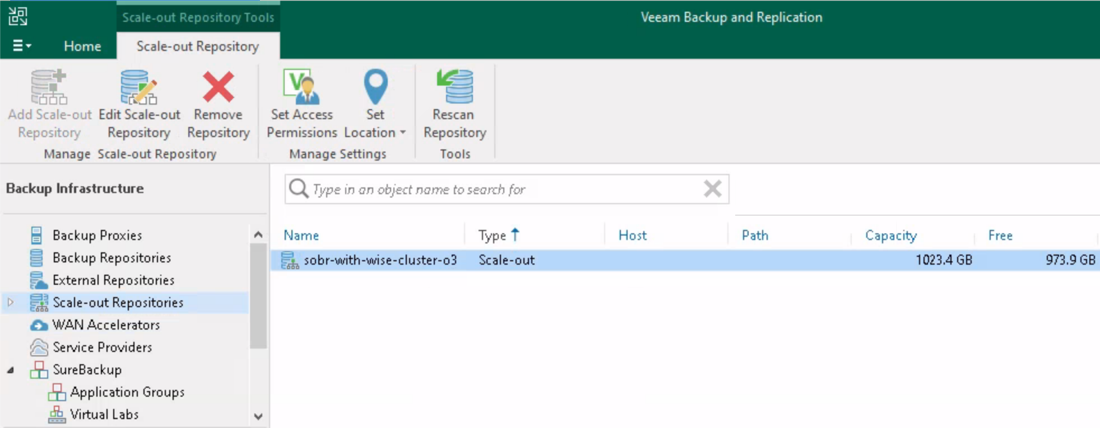
Task: Open Backup Repositories in the tree
Action: pos(112,258)
